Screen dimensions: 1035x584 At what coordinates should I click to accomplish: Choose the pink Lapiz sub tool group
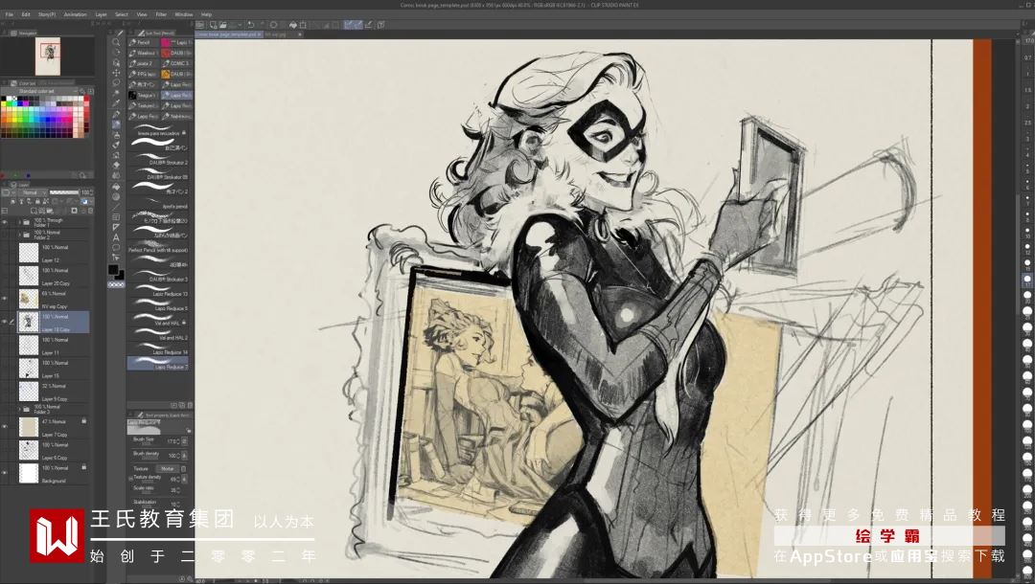(x=176, y=42)
